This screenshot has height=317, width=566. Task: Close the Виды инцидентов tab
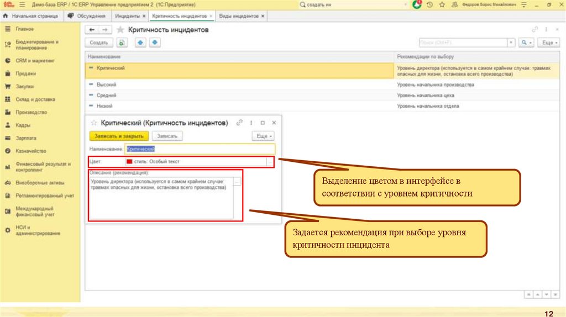pos(263,16)
